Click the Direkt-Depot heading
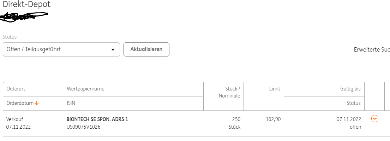 (x=26, y=5)
